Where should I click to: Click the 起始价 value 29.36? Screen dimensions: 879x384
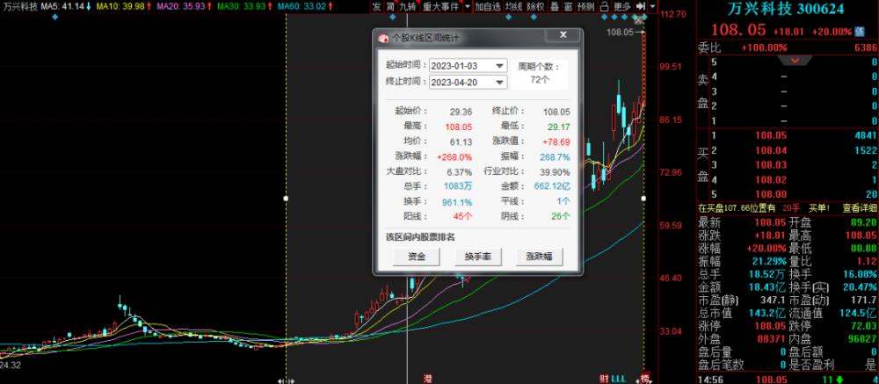pyautogui.click(x=461, y=112)
